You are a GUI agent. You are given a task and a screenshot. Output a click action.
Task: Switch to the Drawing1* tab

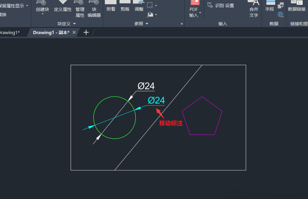pyautogui.click(x=10, y=33)
